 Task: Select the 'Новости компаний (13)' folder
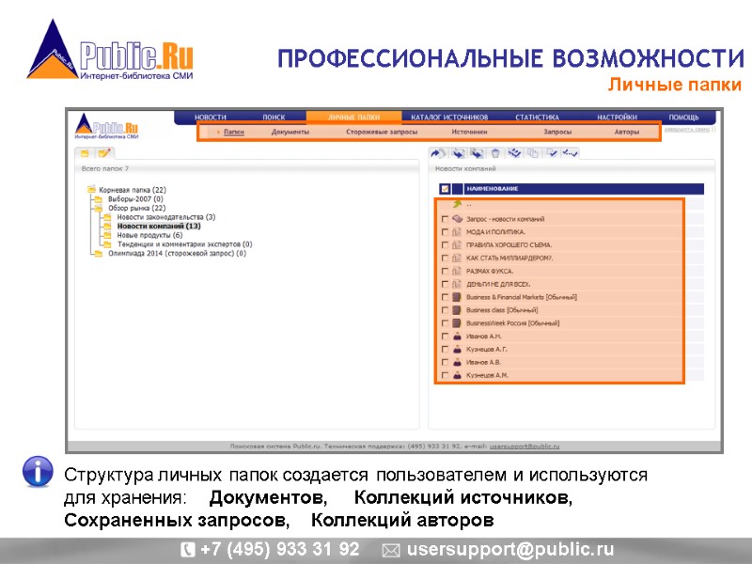(x=159, y=226)
